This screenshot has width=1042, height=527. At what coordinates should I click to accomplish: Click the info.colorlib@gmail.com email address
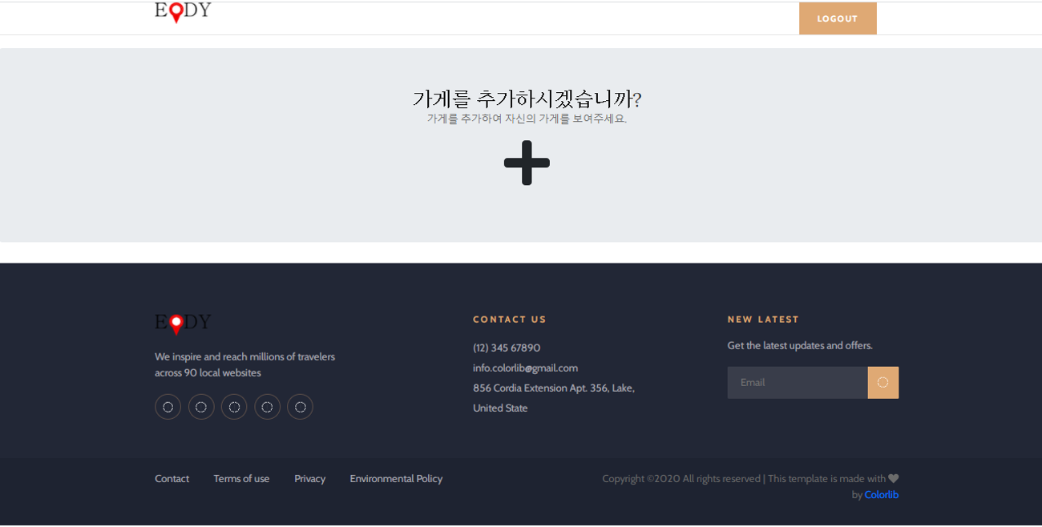(525, 368)
